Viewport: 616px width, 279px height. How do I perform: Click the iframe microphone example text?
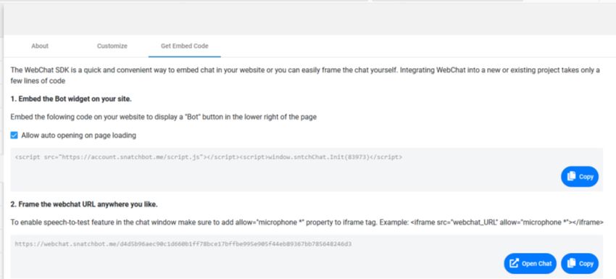tap(507, 222)
